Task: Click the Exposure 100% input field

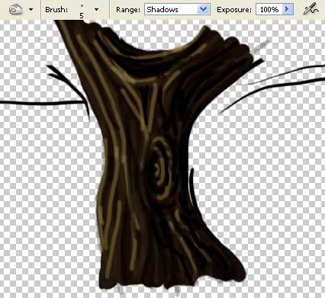Action: coord(269,9)
